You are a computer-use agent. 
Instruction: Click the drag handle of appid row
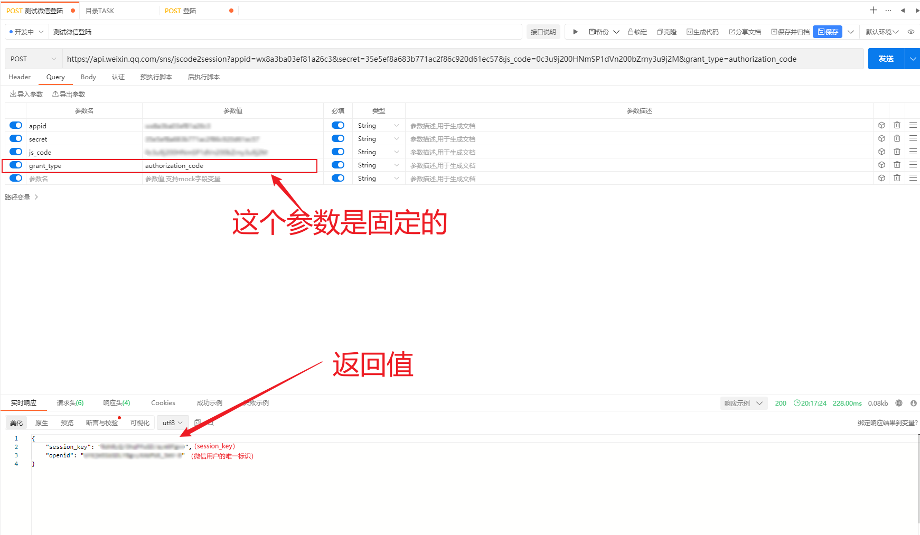[x=913, y=125]
